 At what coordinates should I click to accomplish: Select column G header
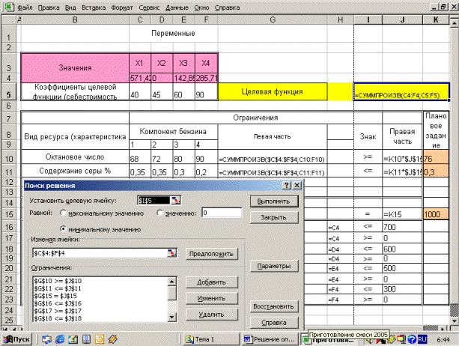(273, 19)
